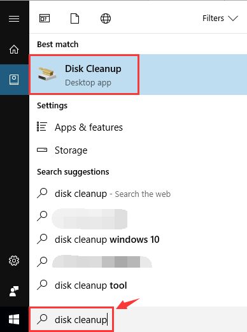Expand the Filters dropdown

220,18
